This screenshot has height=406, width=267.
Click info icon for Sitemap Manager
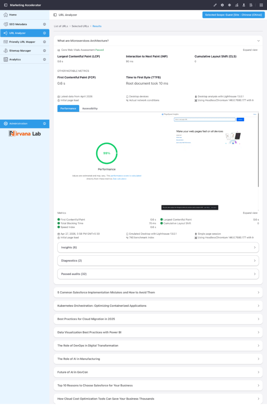point(44,51)
